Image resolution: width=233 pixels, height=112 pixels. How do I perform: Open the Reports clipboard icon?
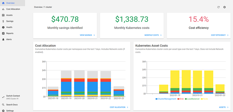(x=3, y=33)
